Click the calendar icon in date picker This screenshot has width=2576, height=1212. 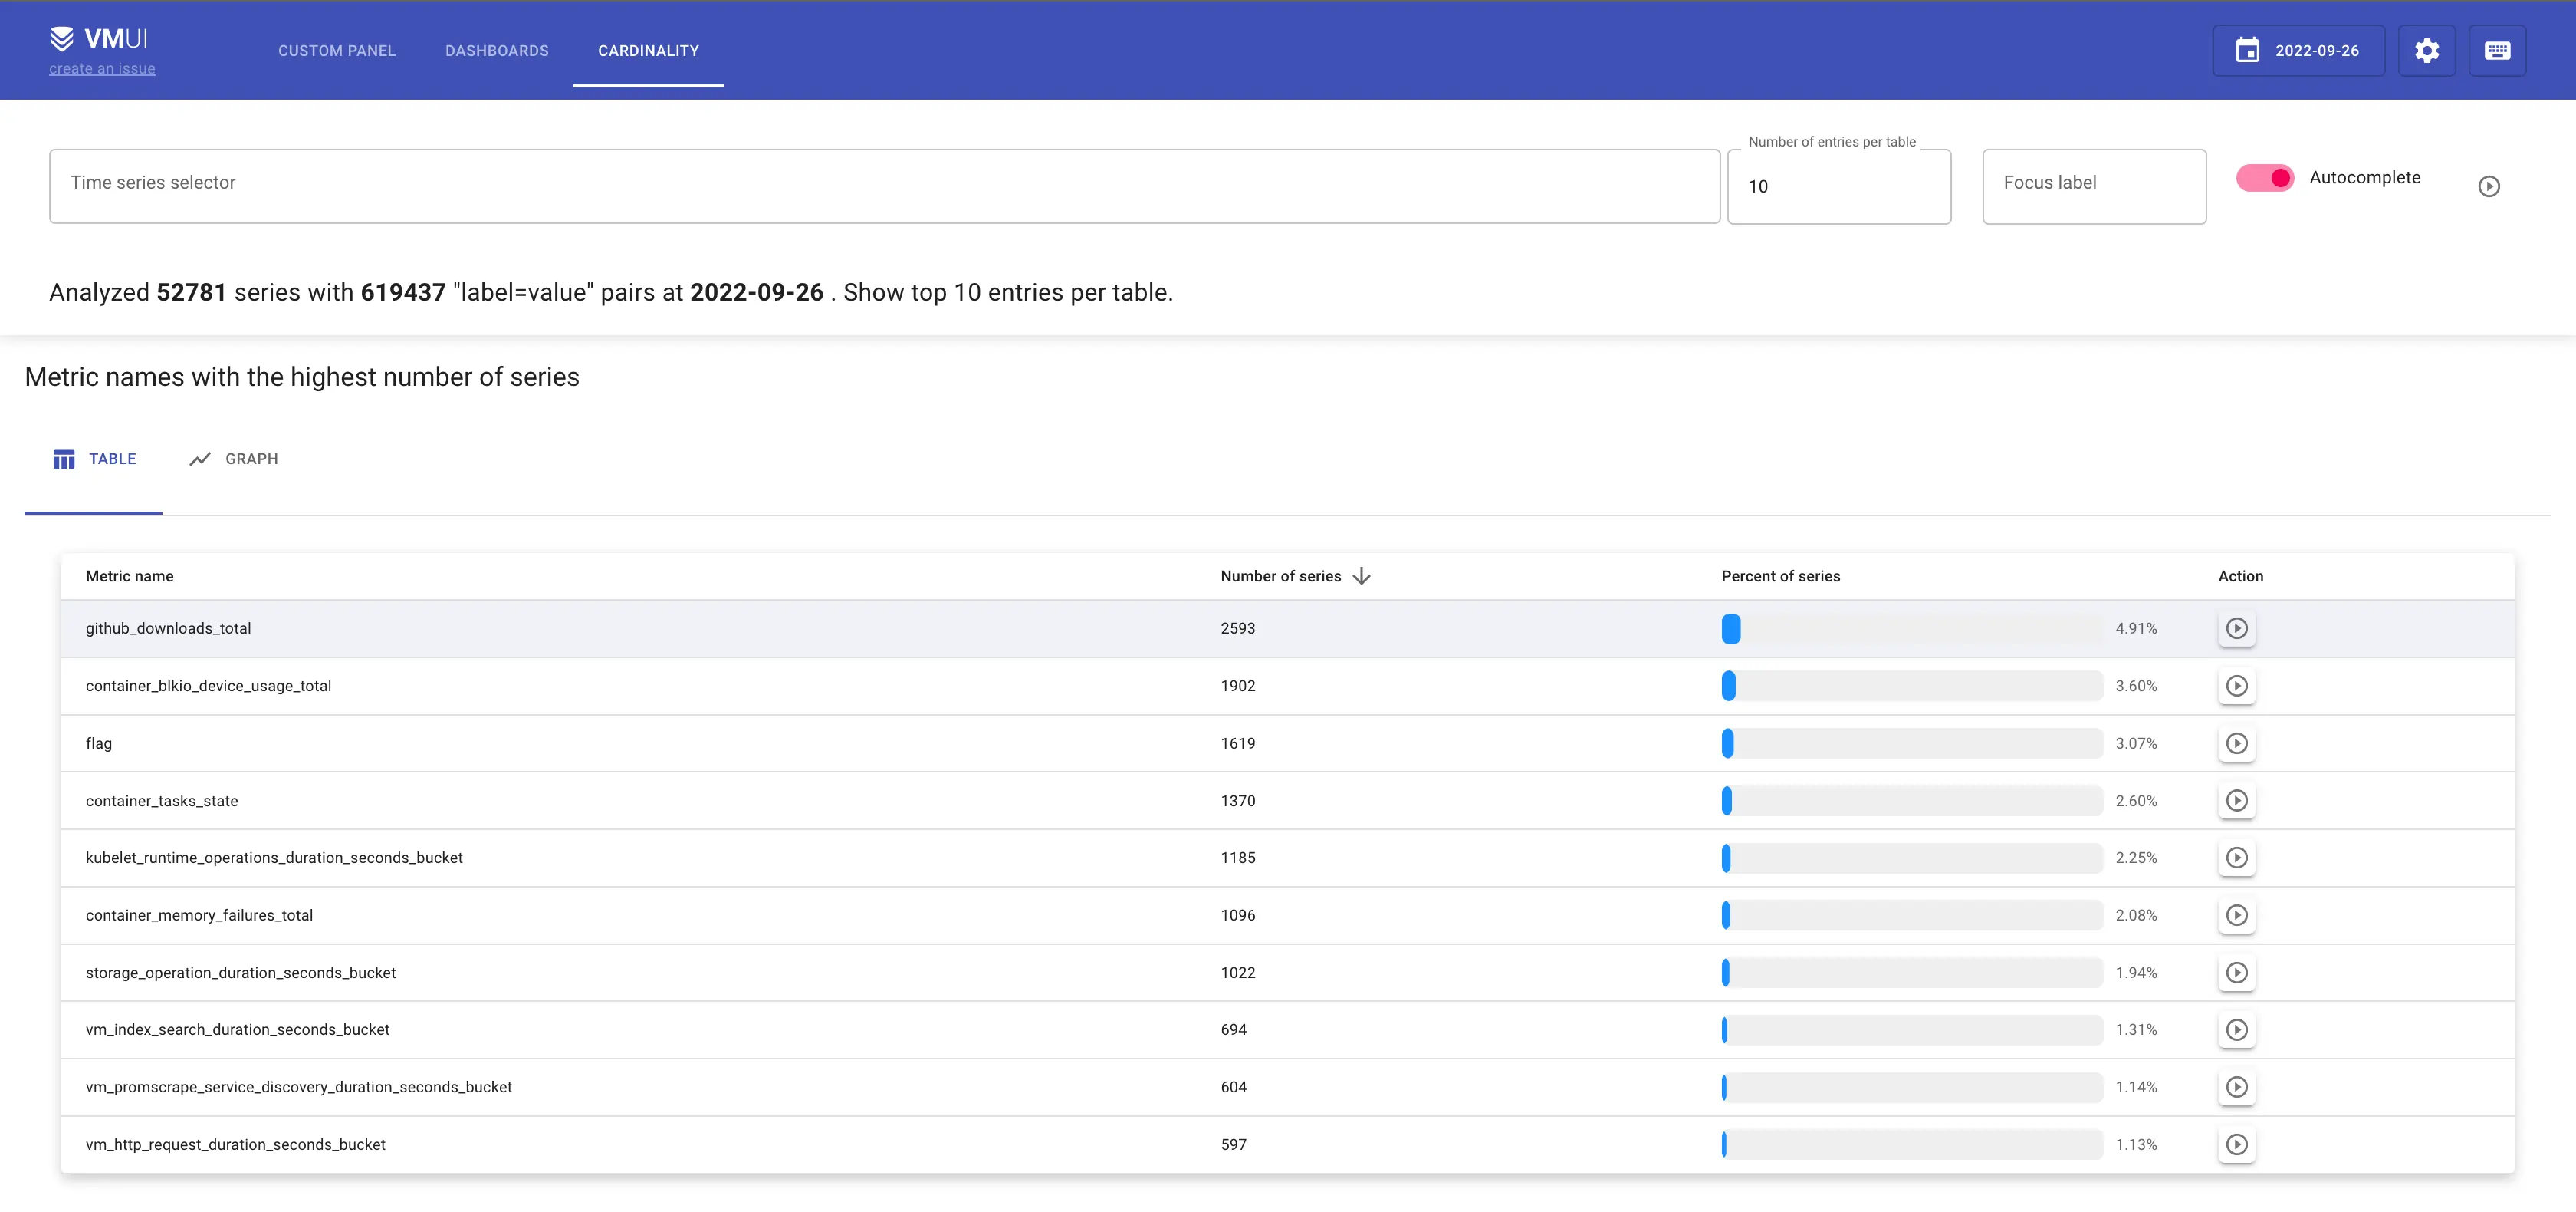click(x=2248, y=50)
